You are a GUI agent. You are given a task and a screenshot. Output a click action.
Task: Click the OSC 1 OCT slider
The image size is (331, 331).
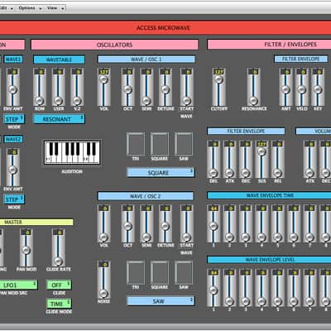click(127, 87)
